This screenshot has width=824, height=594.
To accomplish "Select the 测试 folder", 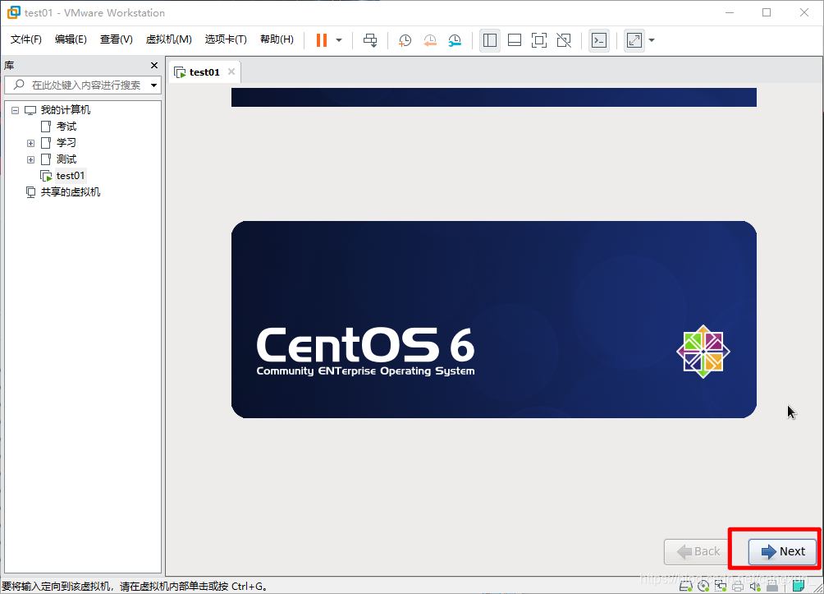I will click(66, 159).
